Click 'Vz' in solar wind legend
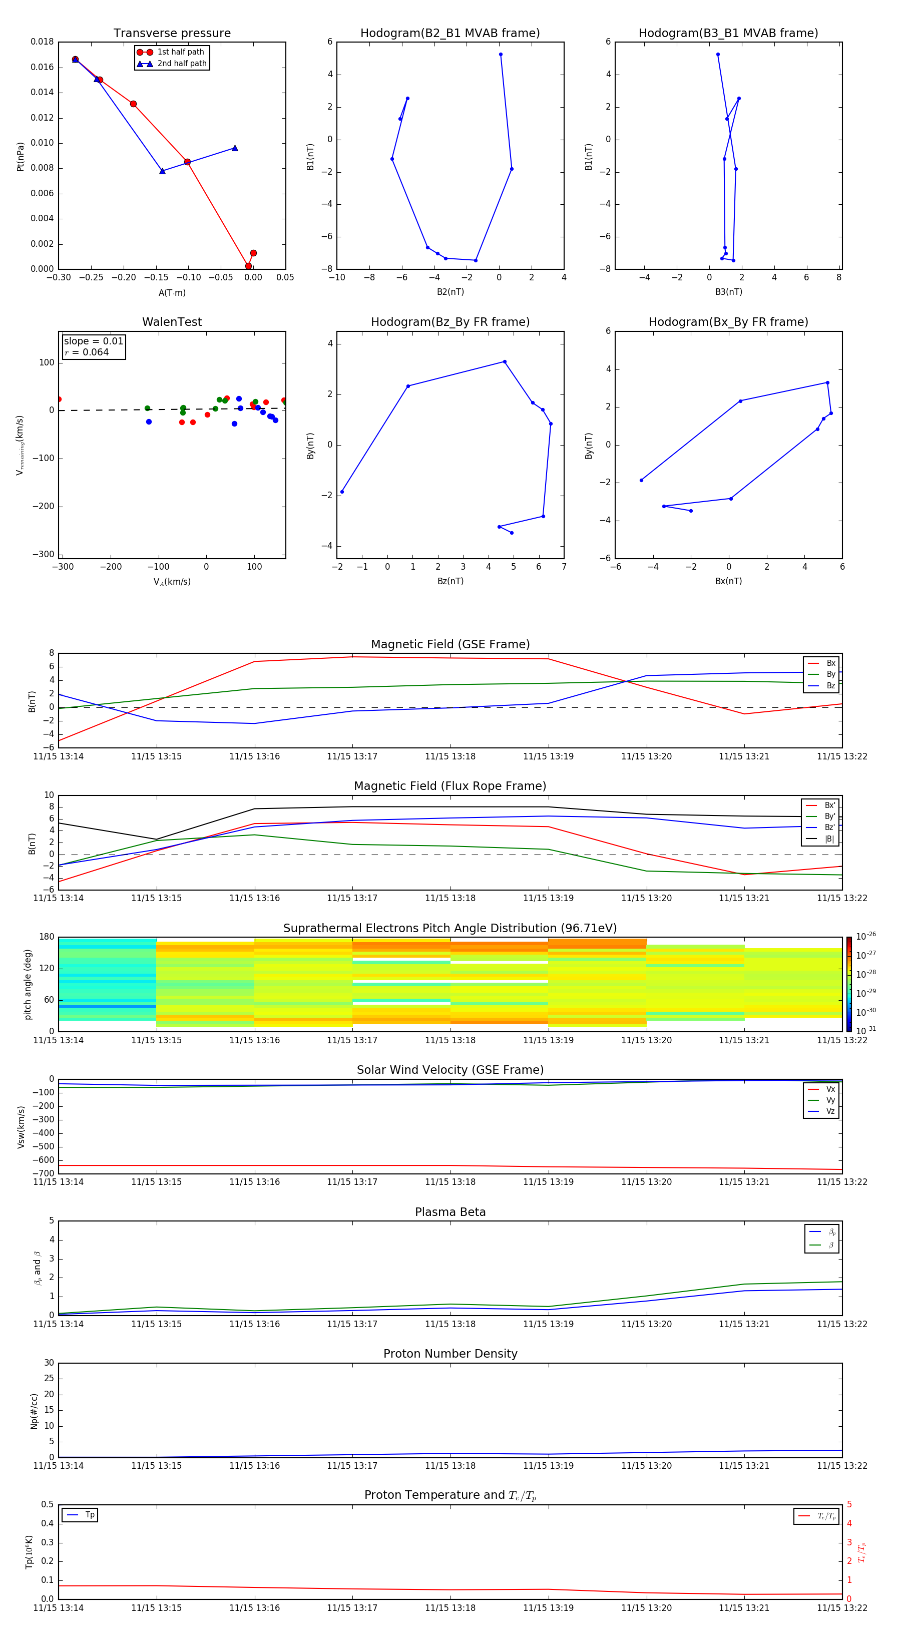This screenshot has height=1652, width=901. pos(830,1111)
